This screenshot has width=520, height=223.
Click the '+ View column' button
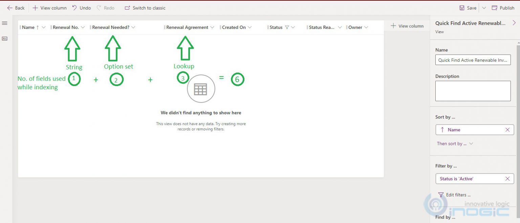point(407,26)
